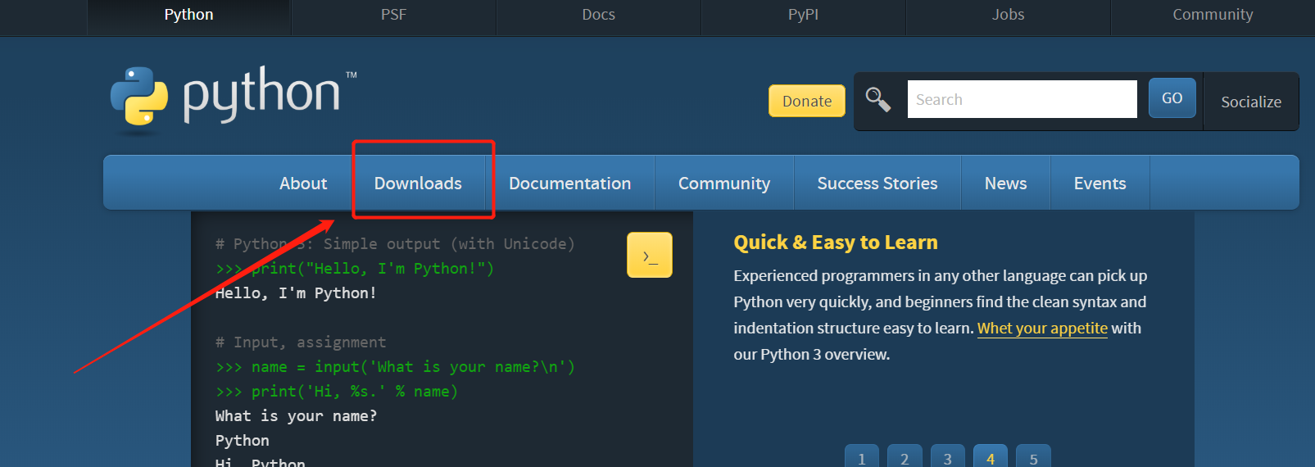Select the Docs top tab

[598, 15]
